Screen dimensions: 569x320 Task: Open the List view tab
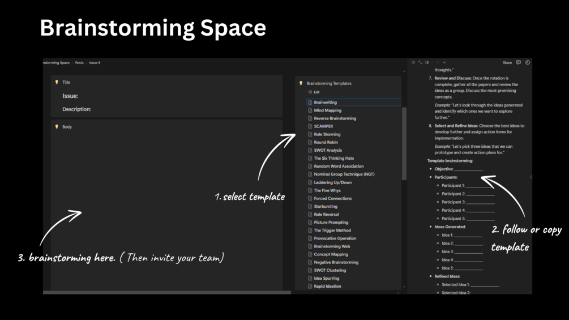314,92
